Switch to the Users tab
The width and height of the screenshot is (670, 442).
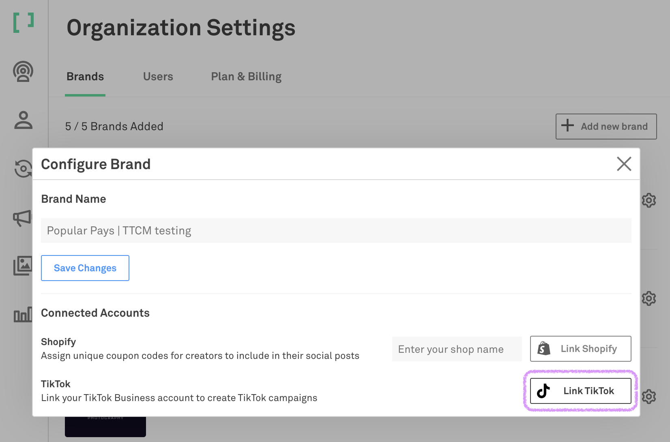point(158,77)
